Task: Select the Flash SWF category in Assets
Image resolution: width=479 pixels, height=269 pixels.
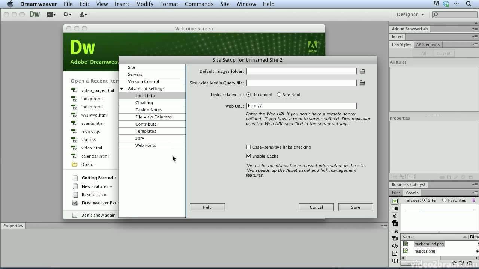Action: point(395,223)
